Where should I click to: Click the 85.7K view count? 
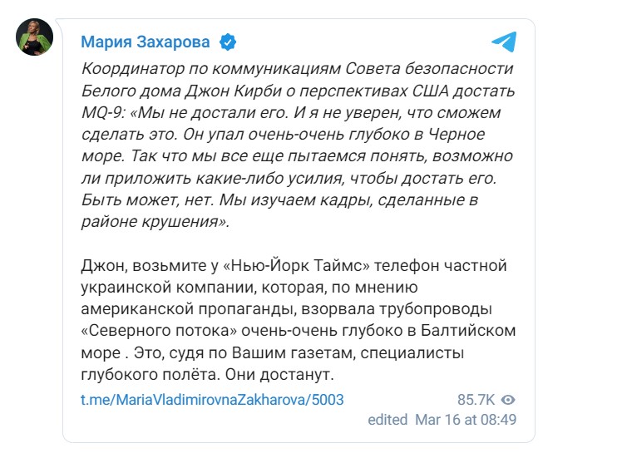pos(476,400)
